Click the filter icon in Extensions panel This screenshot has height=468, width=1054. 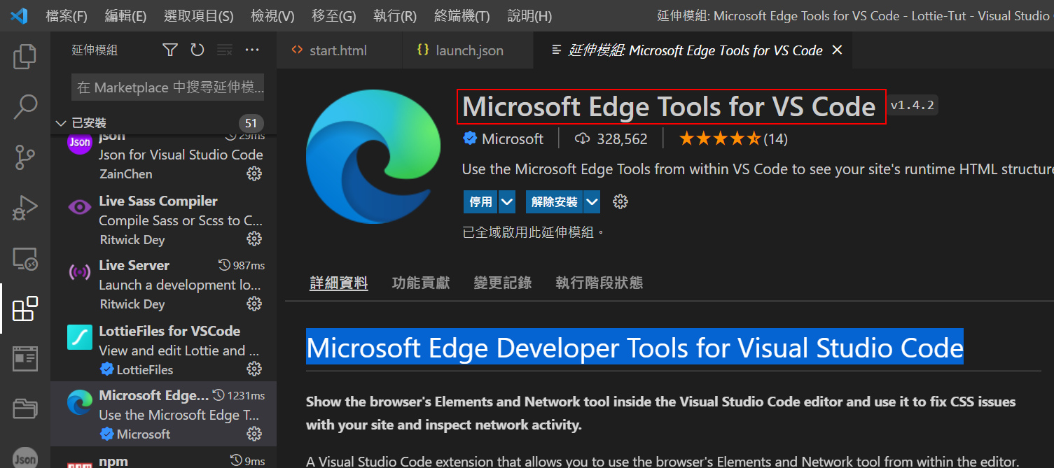point(169,50)
